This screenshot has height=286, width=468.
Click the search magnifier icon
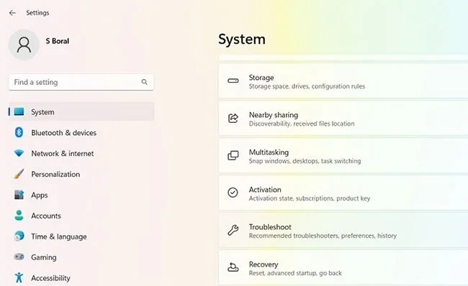click(x=145, y=82)
